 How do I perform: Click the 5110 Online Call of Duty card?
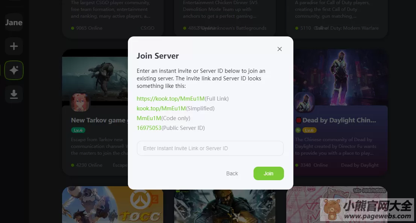[337, 19]
